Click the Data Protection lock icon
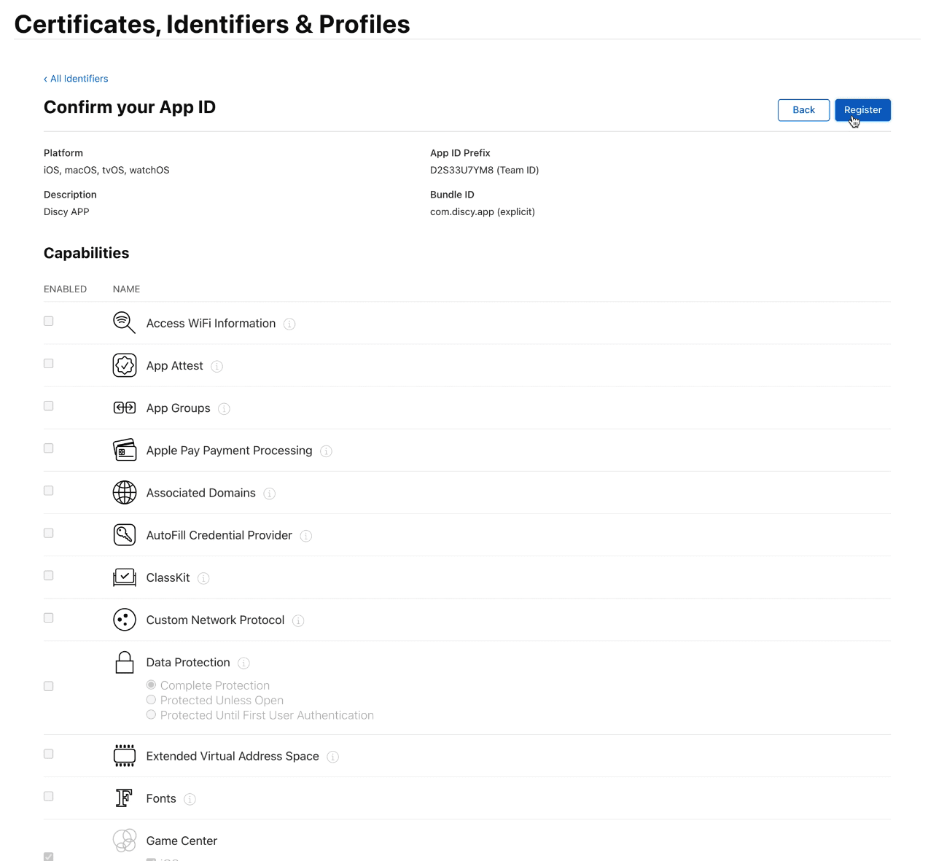 tap(124, 662)
